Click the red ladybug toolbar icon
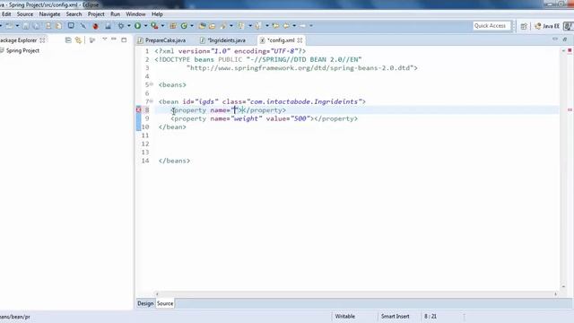This screenshot has height=323, width=574. [96, 26]
